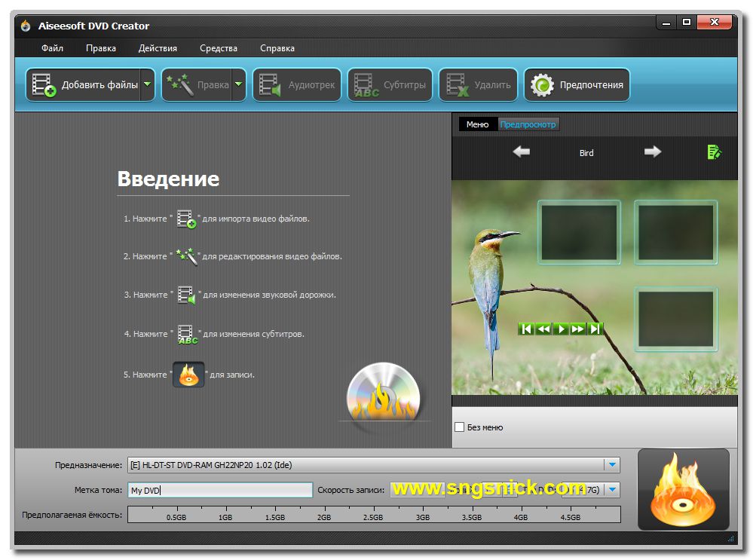This screenshot has width=753, height=560.
Task: Click the top-right menu thumbnail frame
Action: tap(675, 232)
